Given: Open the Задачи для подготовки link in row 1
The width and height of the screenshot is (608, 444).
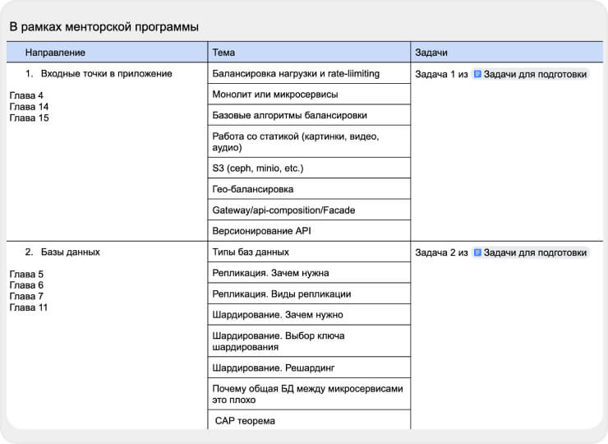Looking at the screenshot, I should click(x=530, y=74).
